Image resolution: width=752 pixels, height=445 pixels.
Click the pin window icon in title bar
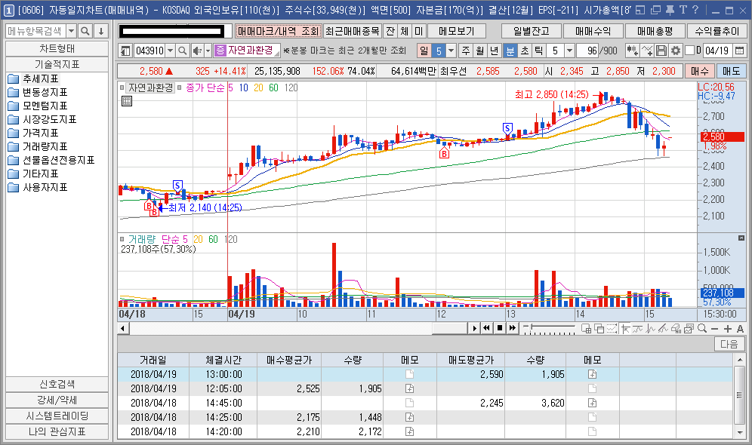coord(670,10)
